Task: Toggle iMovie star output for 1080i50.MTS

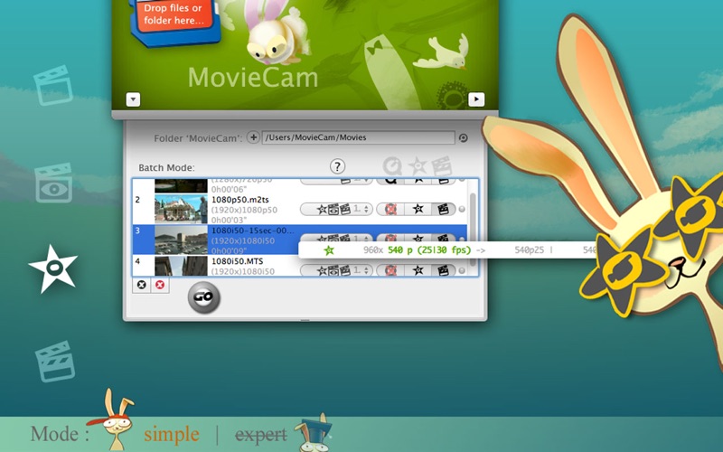Action: coord(418,270)
